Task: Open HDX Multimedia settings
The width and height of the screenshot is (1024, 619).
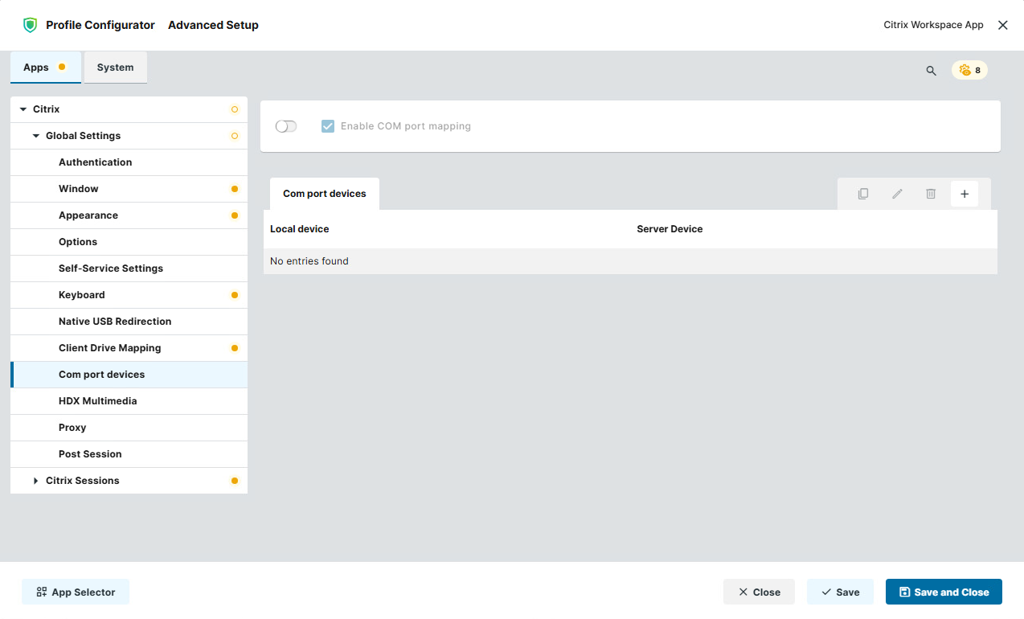Action: [129, 401]
